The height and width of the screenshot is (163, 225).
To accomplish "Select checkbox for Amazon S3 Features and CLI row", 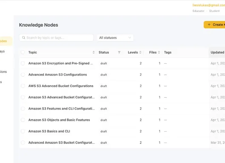I will [23, 109].
